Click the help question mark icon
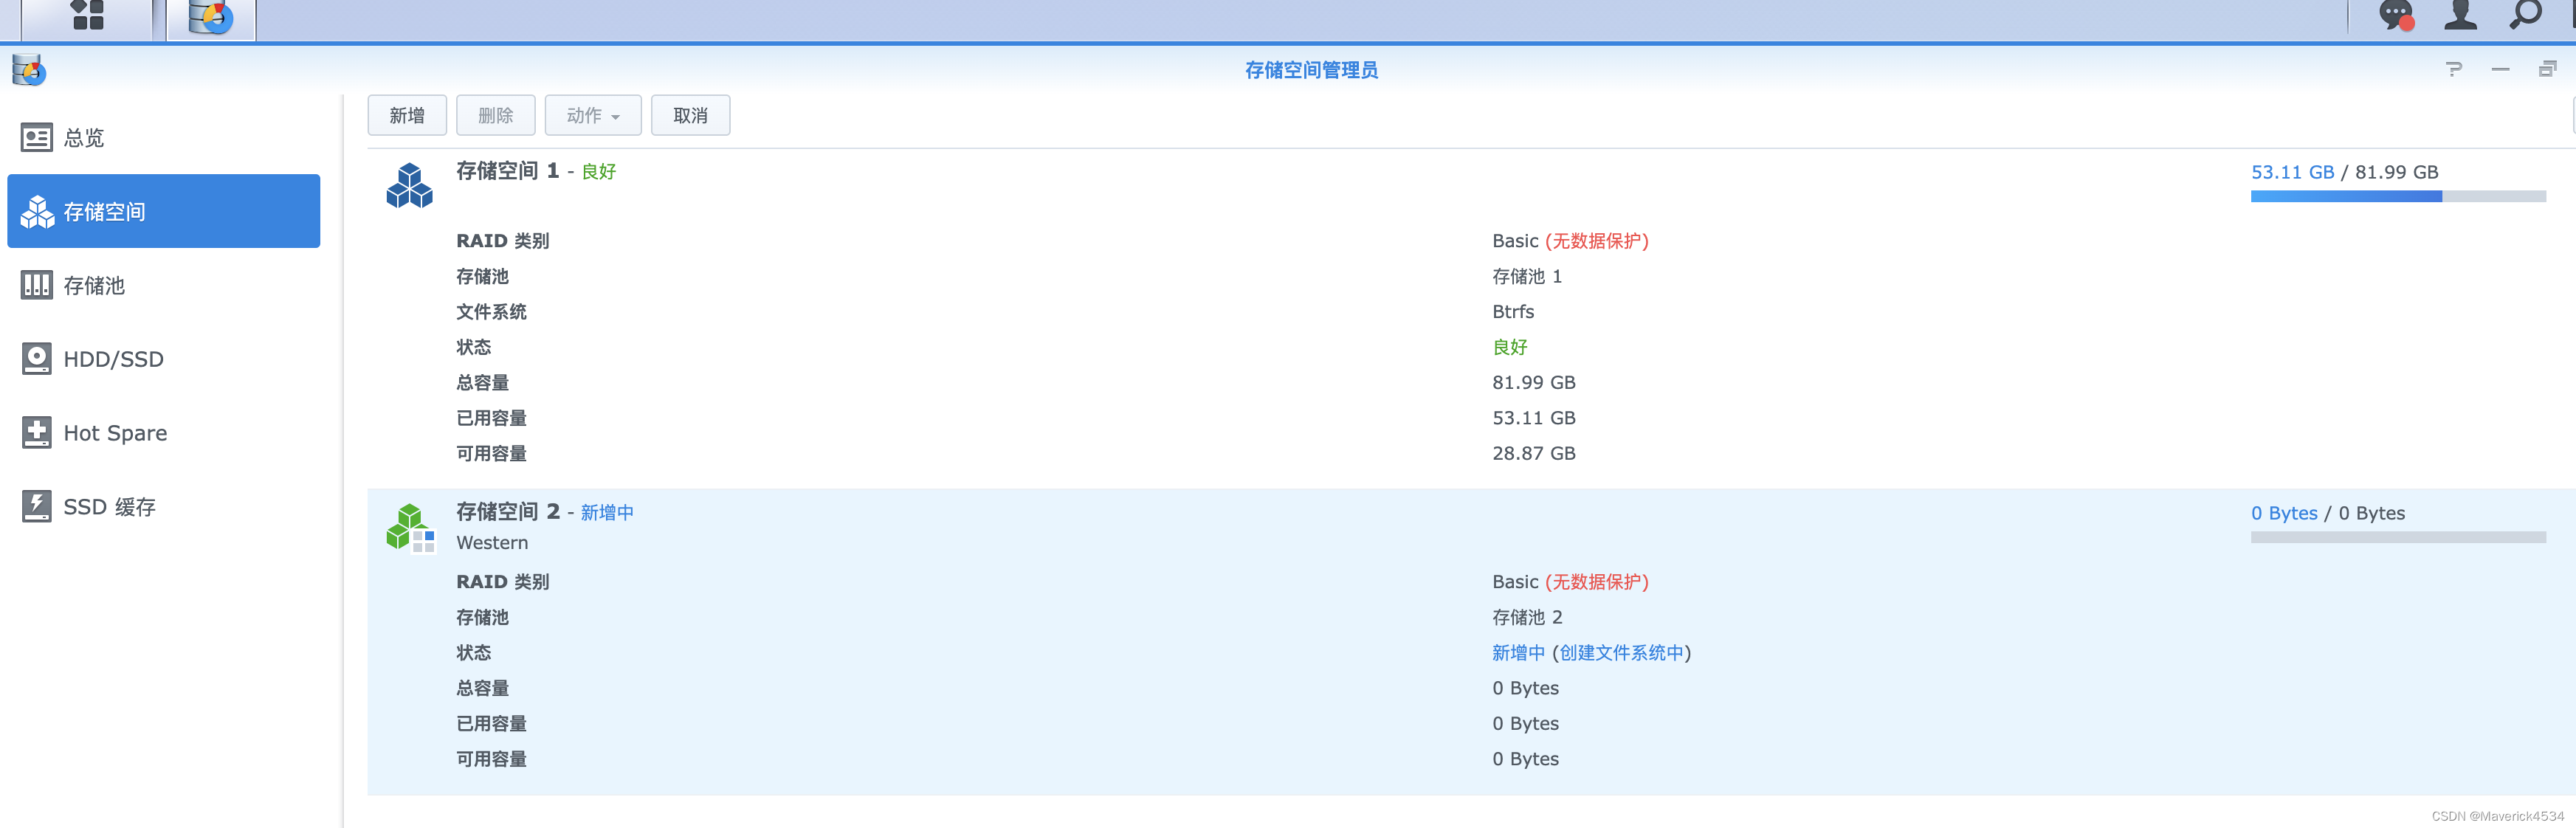Screen dimensions: 2576x828 pyautogui.click(x=2453, y=69)
